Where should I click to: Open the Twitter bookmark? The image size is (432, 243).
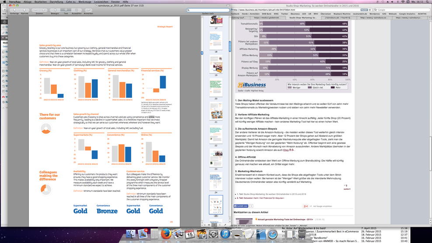point(284,14)
